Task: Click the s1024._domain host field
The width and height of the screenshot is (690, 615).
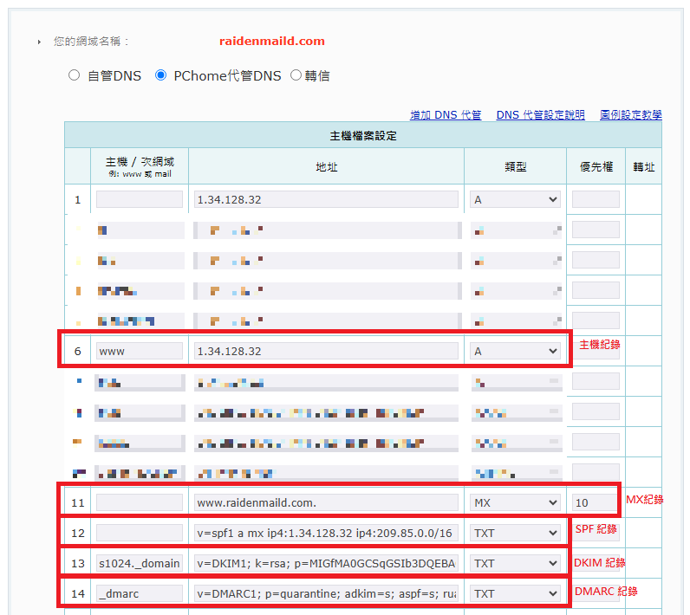Action: coord(140,563)
